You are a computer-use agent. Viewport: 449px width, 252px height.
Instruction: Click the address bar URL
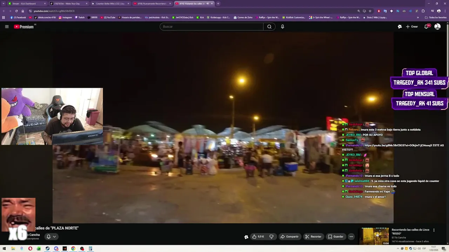tap(54, 11)
